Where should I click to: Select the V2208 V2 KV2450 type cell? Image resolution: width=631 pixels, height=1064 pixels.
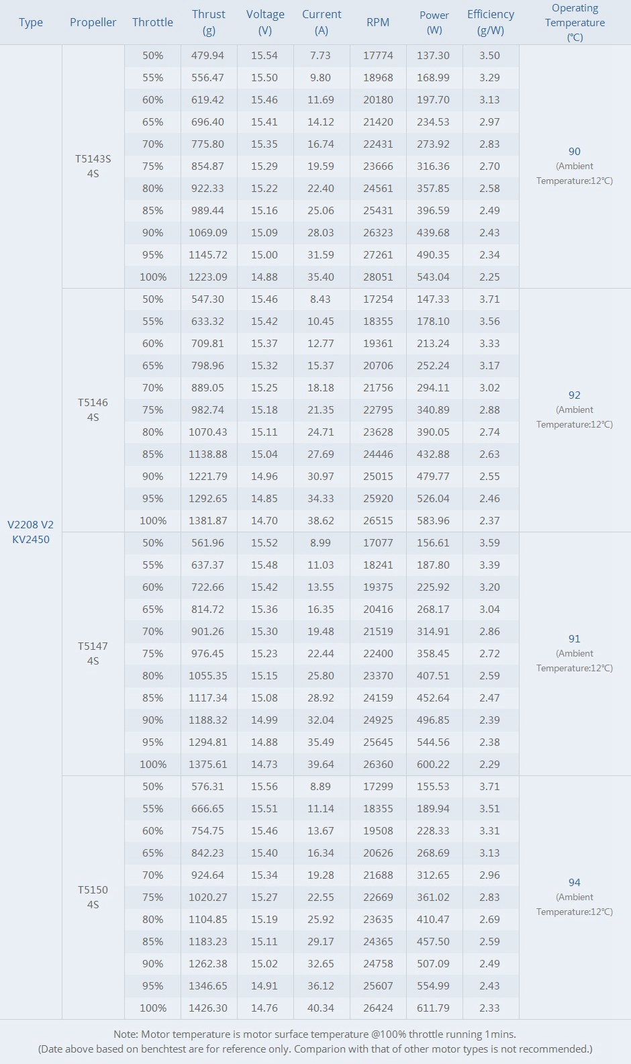coord(31,532)
